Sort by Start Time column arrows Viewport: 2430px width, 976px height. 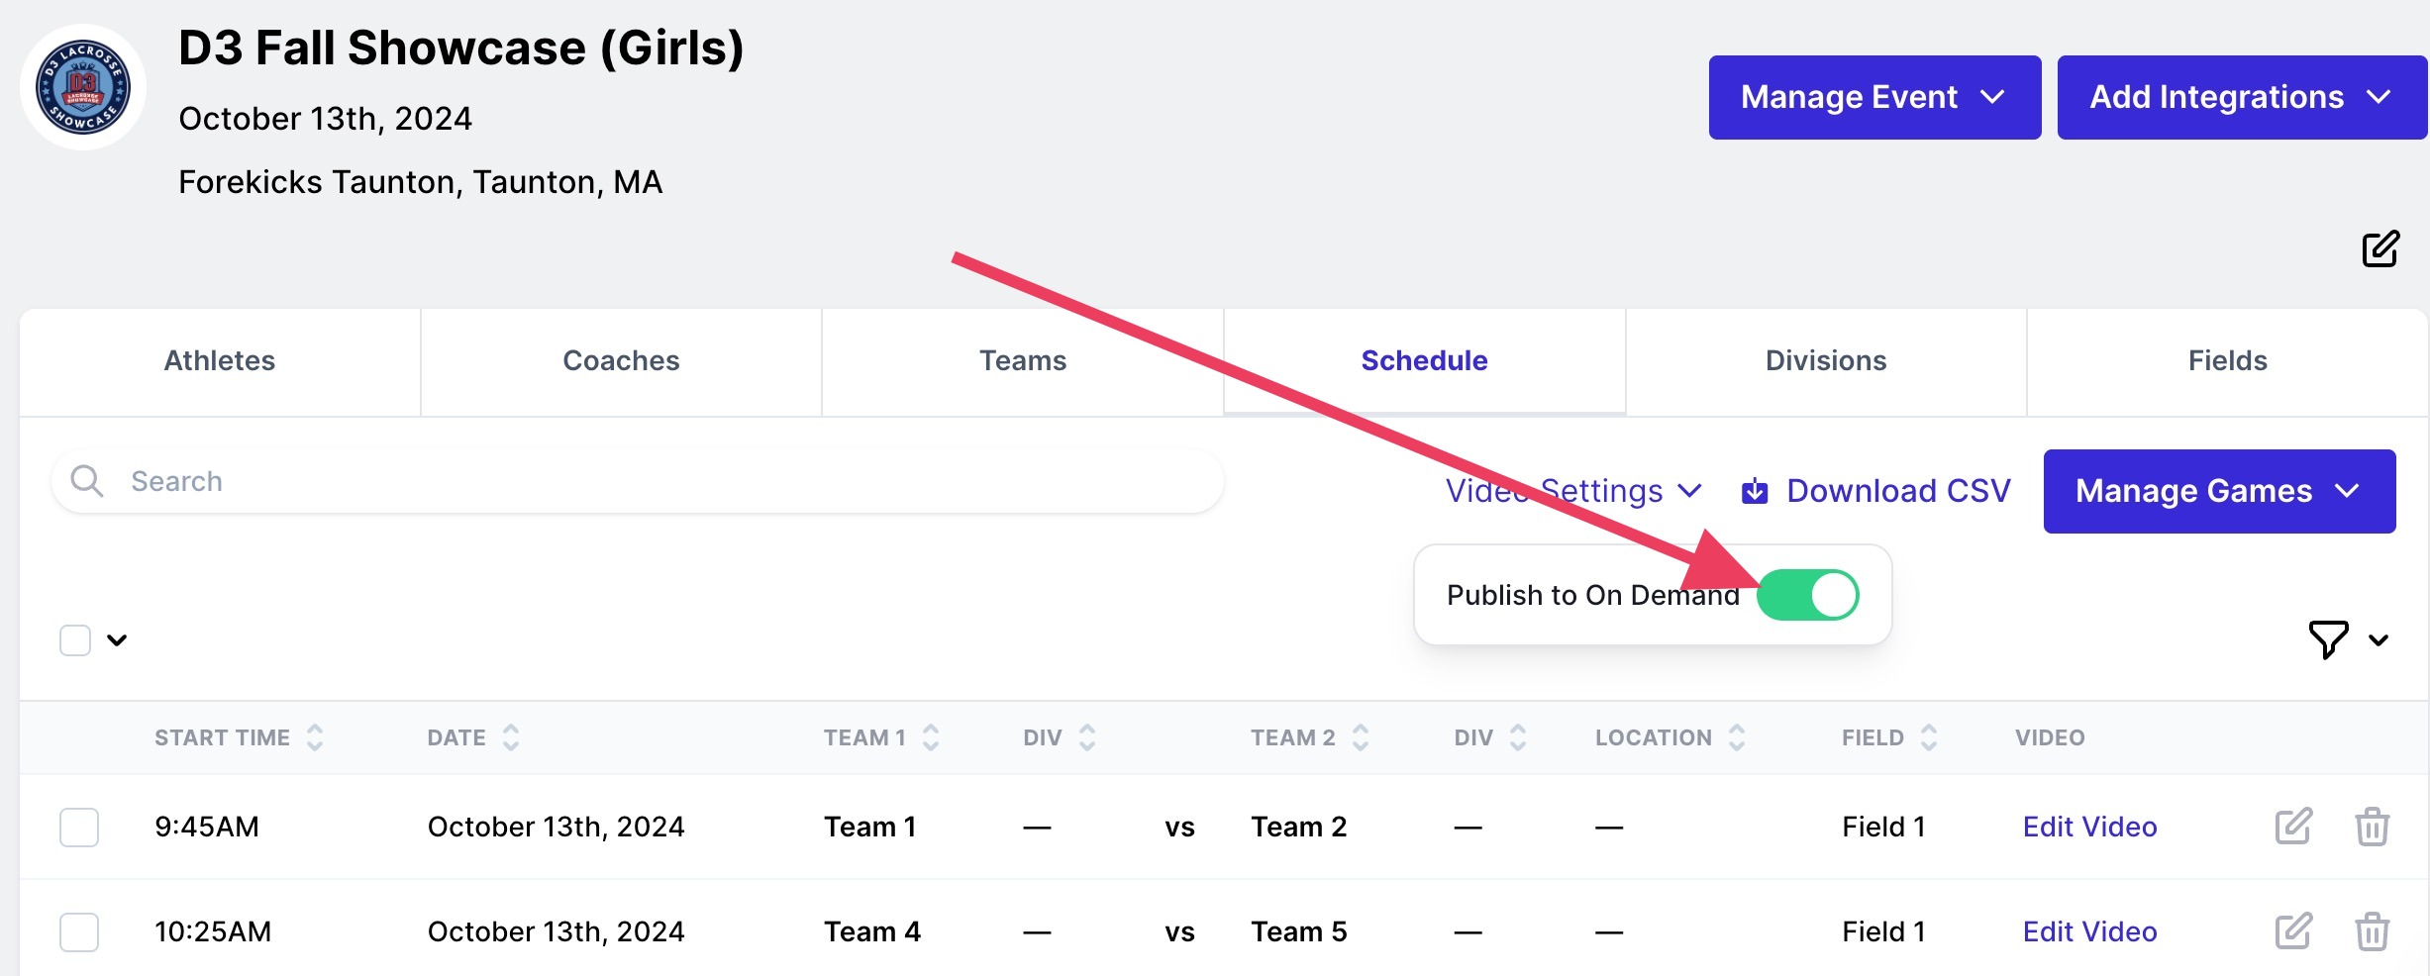click(315, 737)
